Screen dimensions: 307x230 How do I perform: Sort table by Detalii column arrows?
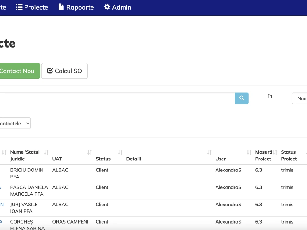[209, 152]
